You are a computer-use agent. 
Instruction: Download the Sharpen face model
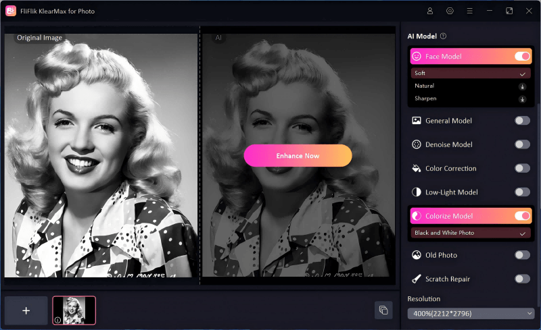tap(522, 99)
